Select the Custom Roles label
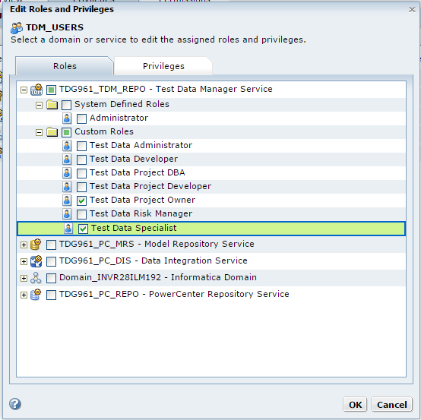The image size is (421, 420). (x=104, y=131)
